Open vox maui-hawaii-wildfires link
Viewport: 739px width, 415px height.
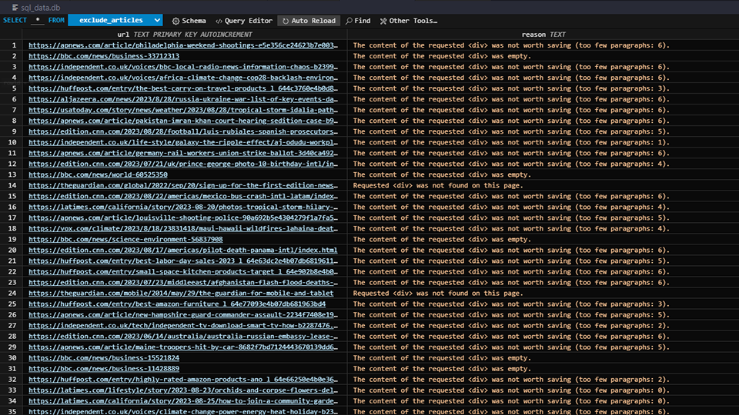coord(183,229)
